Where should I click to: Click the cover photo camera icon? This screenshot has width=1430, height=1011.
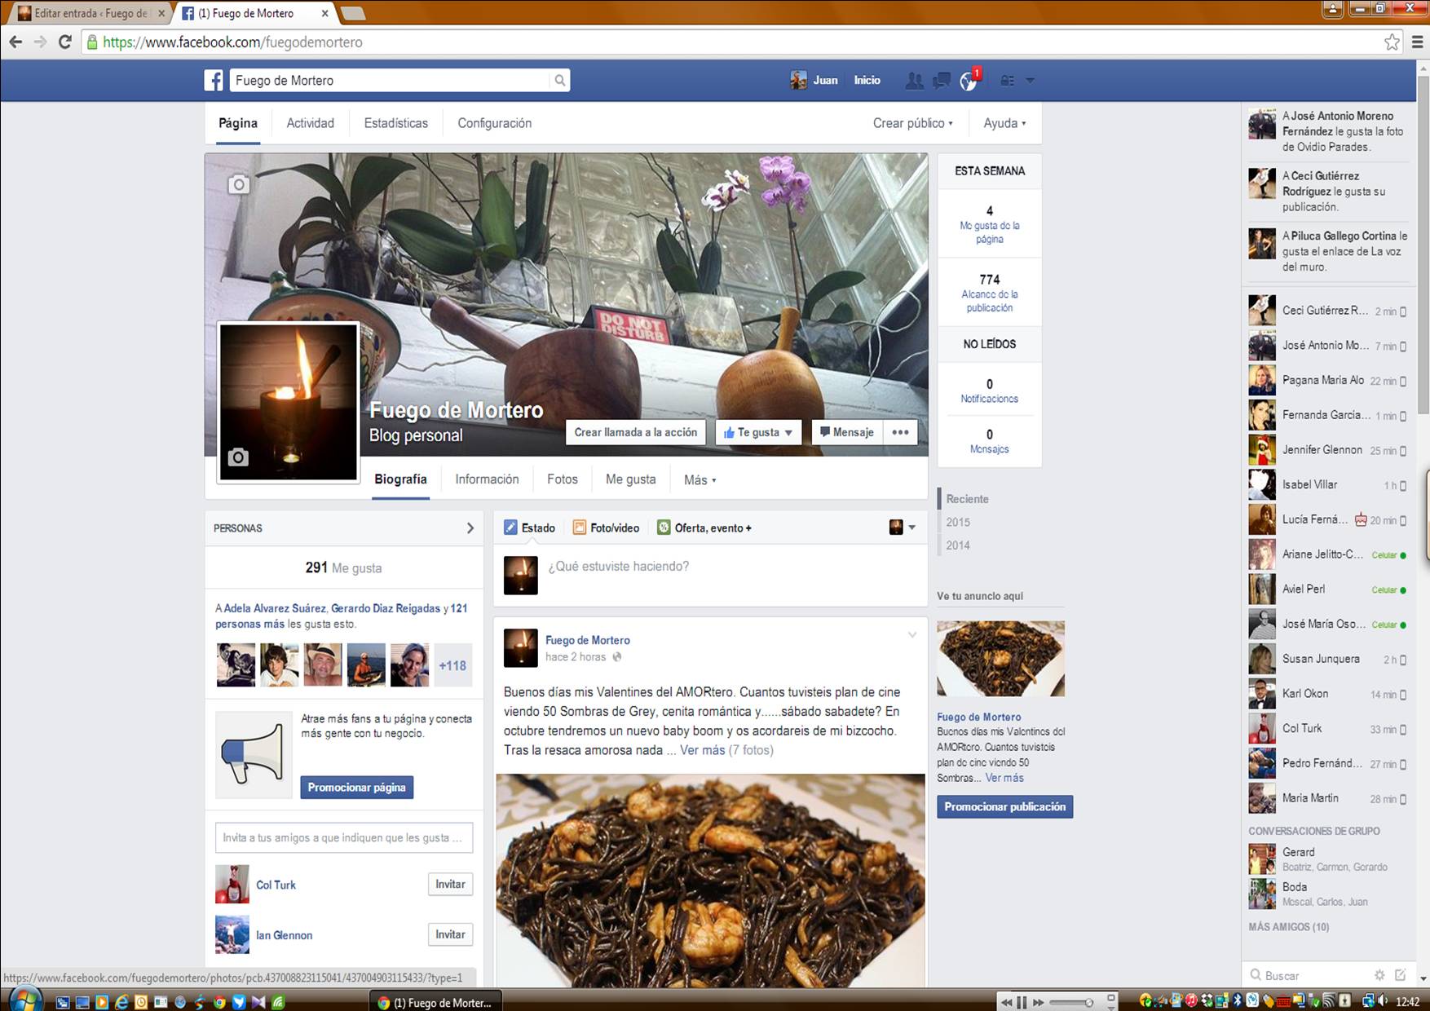coord(238,185)
